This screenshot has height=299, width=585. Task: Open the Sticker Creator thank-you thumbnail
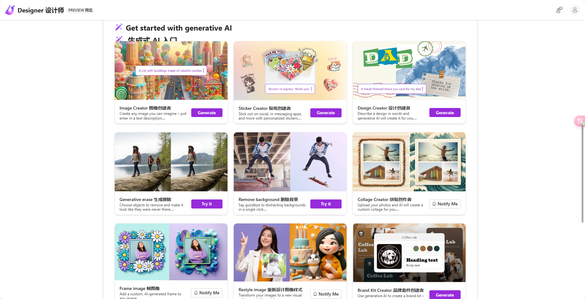pos(290,70)
